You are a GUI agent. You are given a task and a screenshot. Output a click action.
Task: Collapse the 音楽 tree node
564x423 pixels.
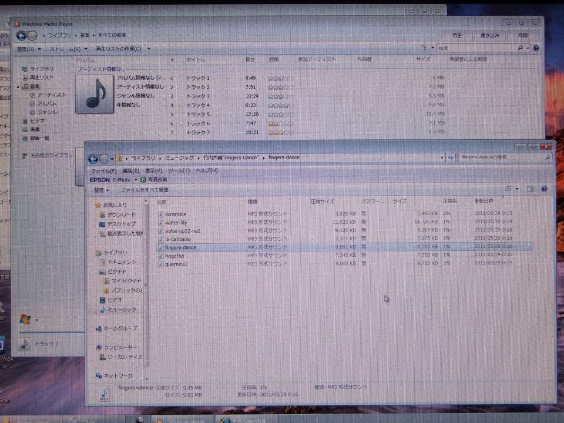point(18,86)
